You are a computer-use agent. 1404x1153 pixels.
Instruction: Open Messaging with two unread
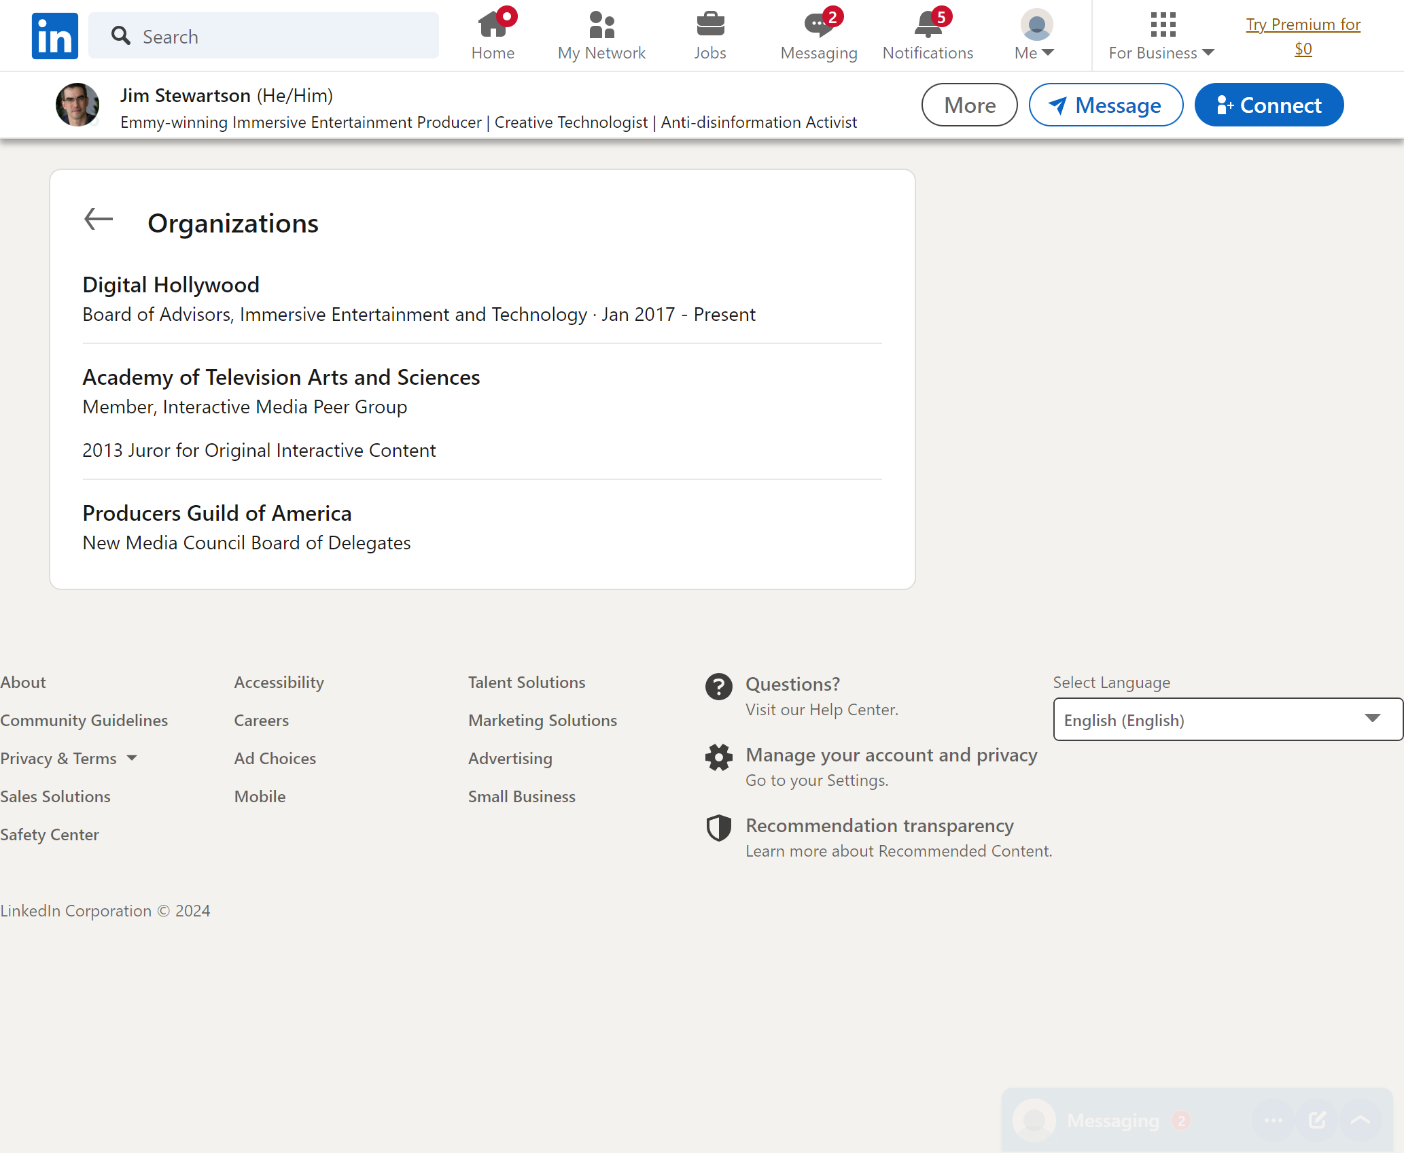pos(819,35)
